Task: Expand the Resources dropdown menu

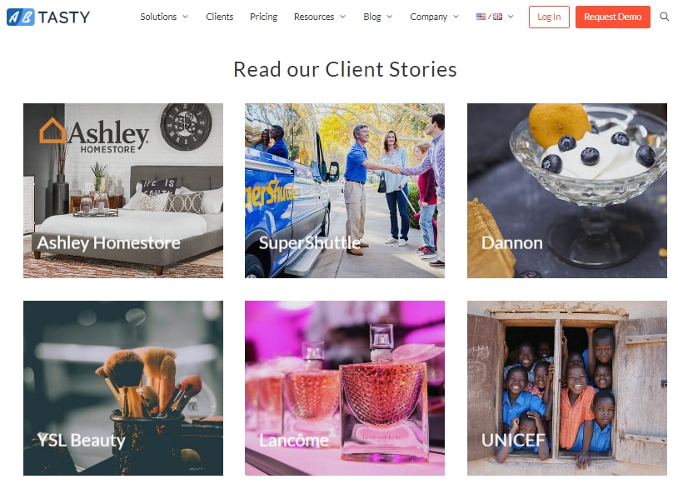Action: pyautogui.click(x=320, y=17)
